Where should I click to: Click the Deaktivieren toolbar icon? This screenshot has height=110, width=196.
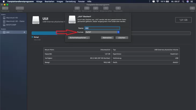tap(118, 8)
